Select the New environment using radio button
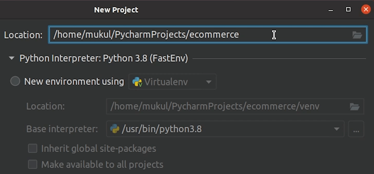The width and height of the screenshot is (374, 174). point(15,81)
